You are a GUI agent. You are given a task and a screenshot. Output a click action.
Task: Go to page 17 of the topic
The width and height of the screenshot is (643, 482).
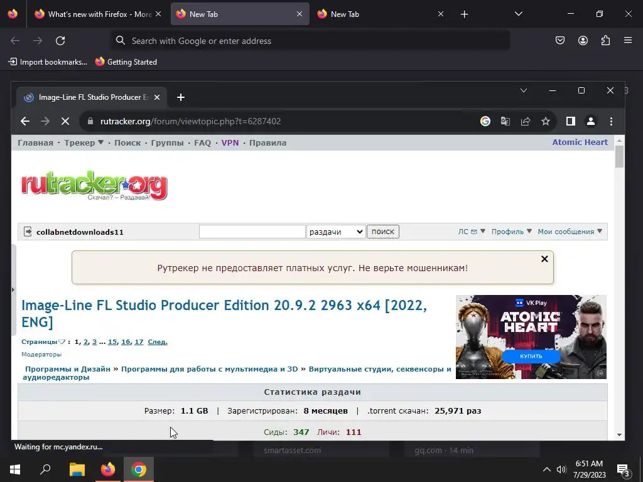(139, 342)
